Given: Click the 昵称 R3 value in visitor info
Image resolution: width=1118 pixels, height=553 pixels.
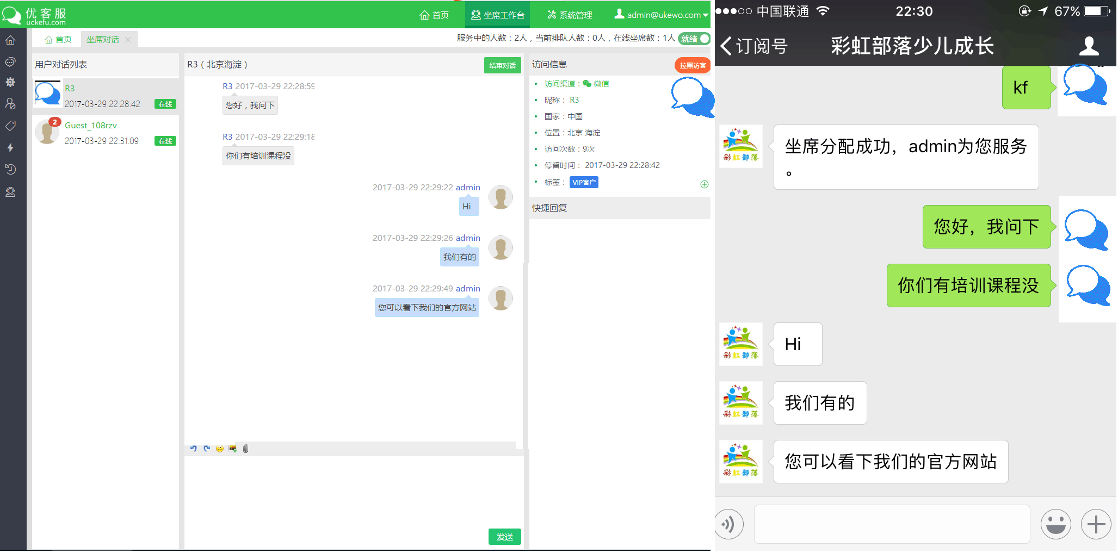Looking at the screenshot, I should tap(574, 100).
